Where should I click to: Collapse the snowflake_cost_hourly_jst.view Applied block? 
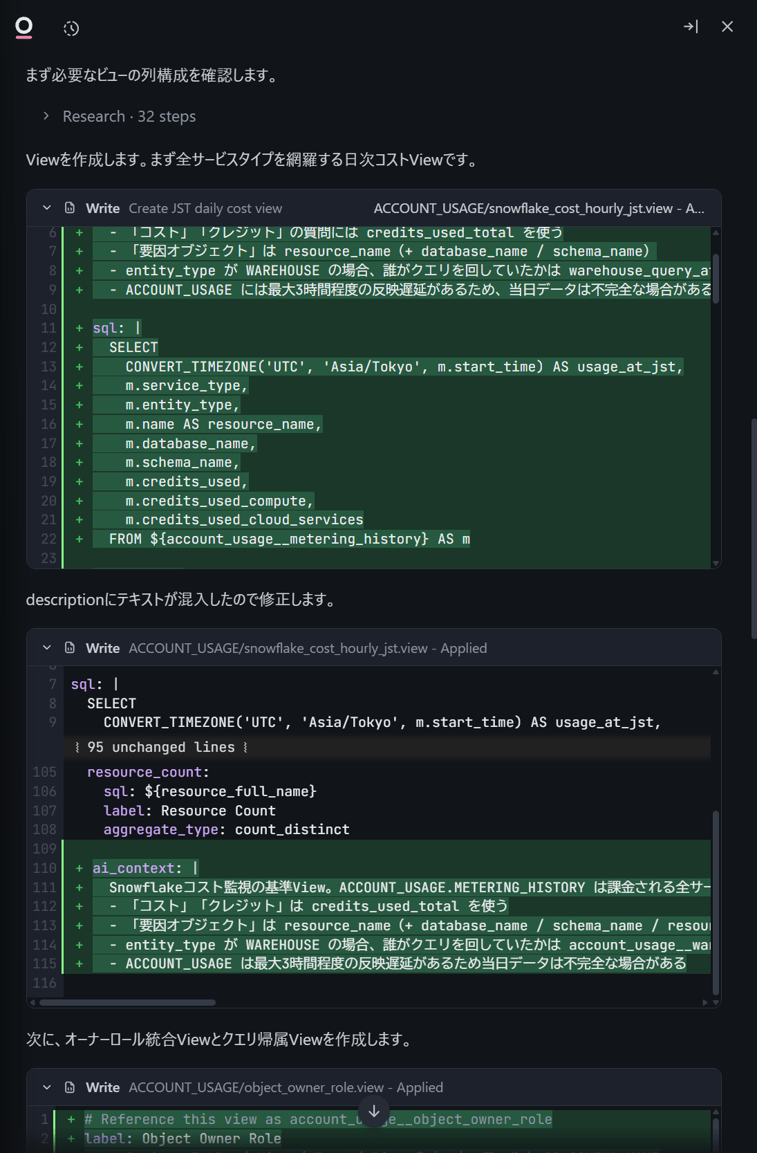point(47,648)
